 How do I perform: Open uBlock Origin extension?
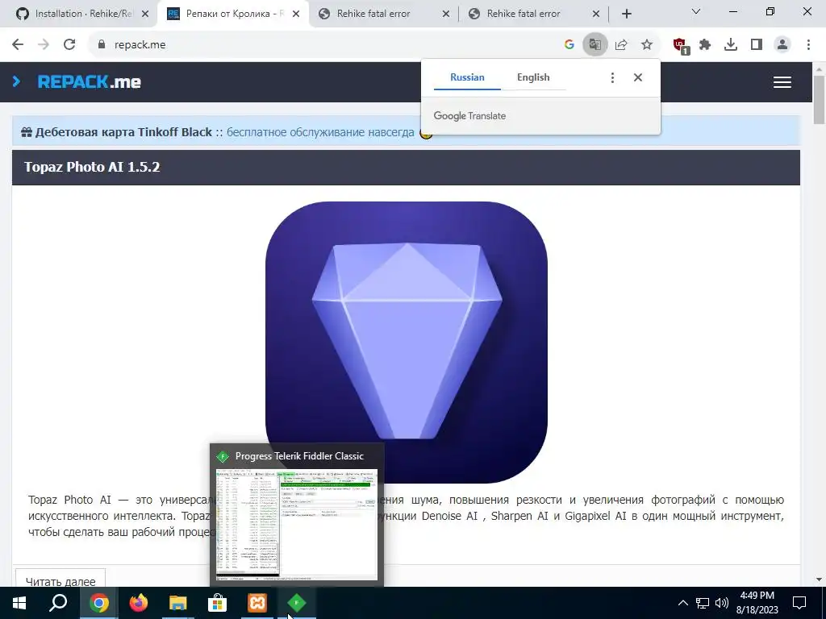(680, 45)
